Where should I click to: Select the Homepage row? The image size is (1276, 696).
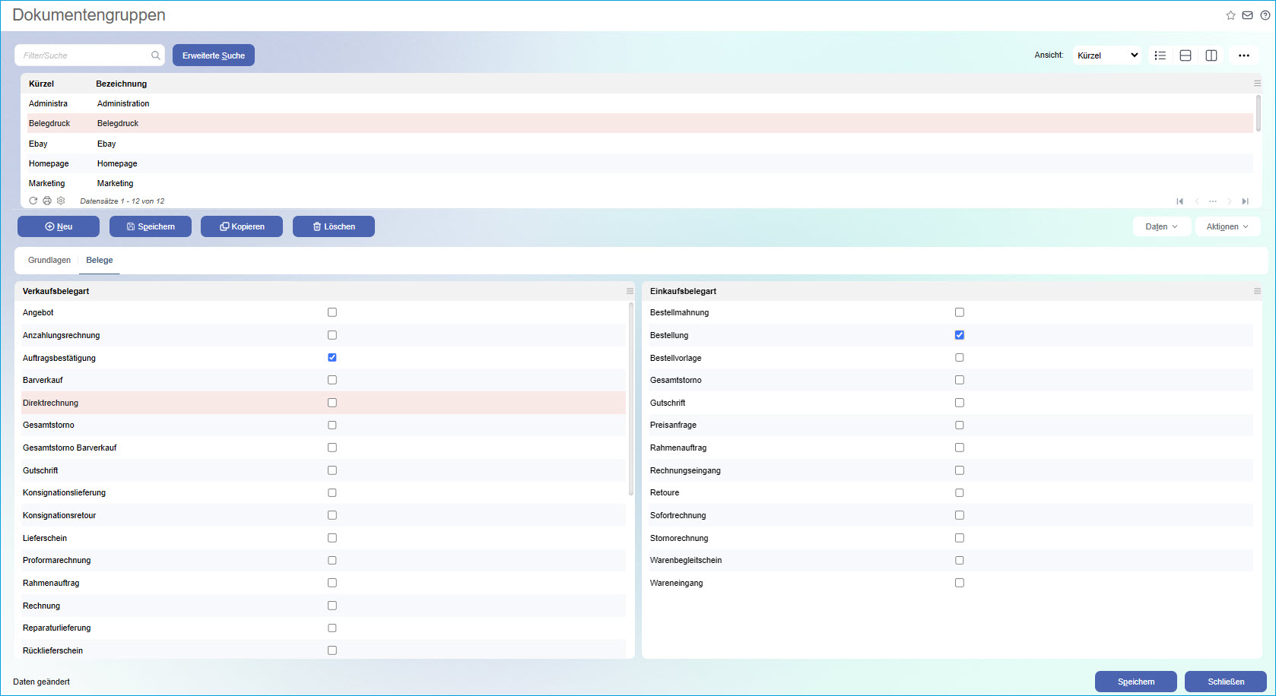coord(640,163)
